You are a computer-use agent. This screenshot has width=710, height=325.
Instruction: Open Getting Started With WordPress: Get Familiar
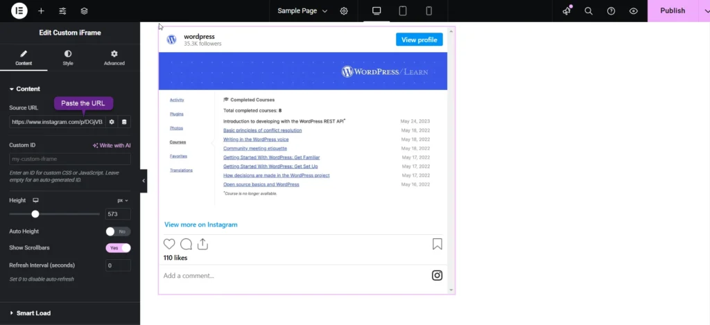272,157
